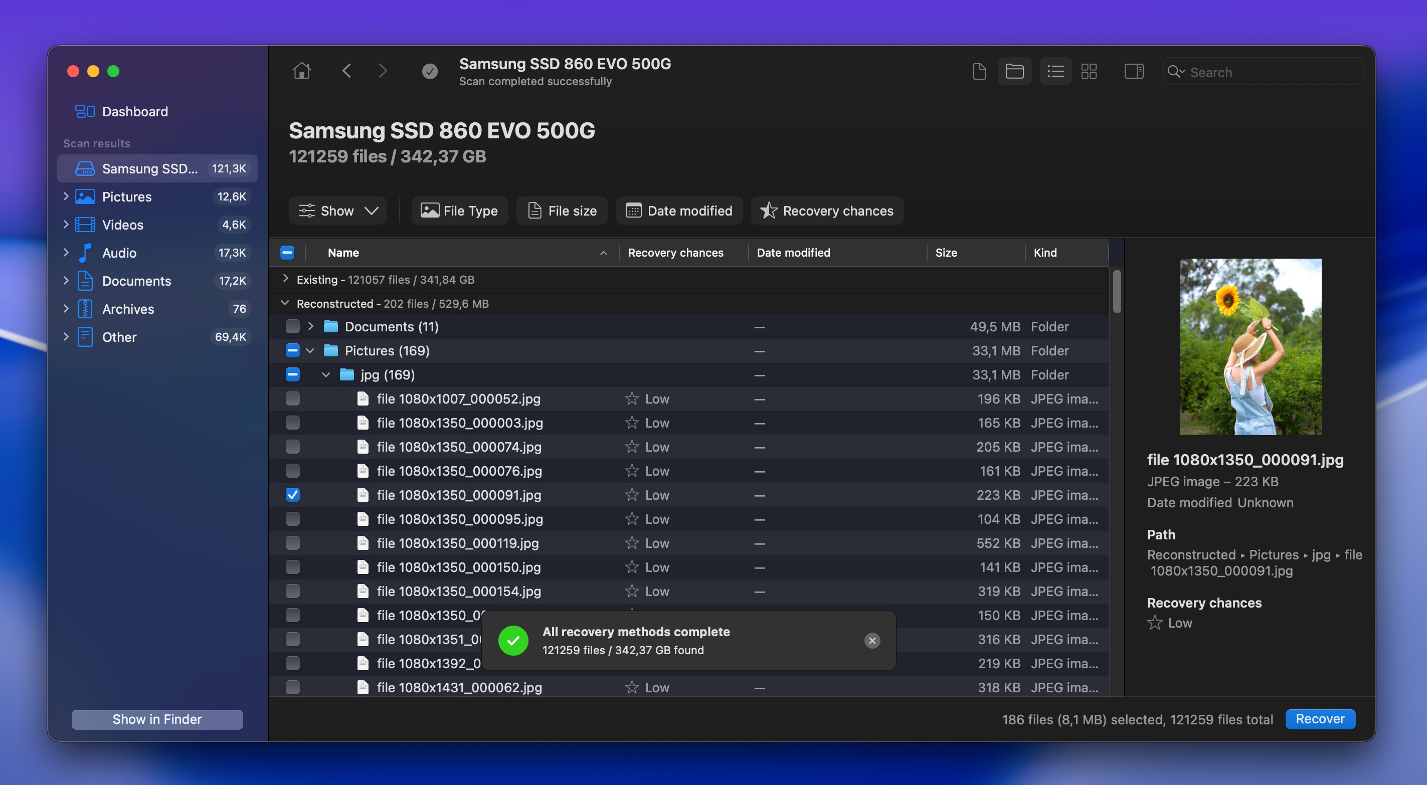Expand the Existing files group
The height and width of the screenshot is (785, 1427).
tap(285, 279)
